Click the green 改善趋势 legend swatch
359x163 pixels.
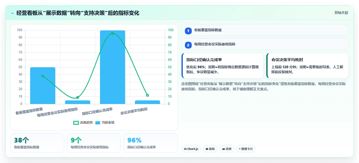coord(76,123)
